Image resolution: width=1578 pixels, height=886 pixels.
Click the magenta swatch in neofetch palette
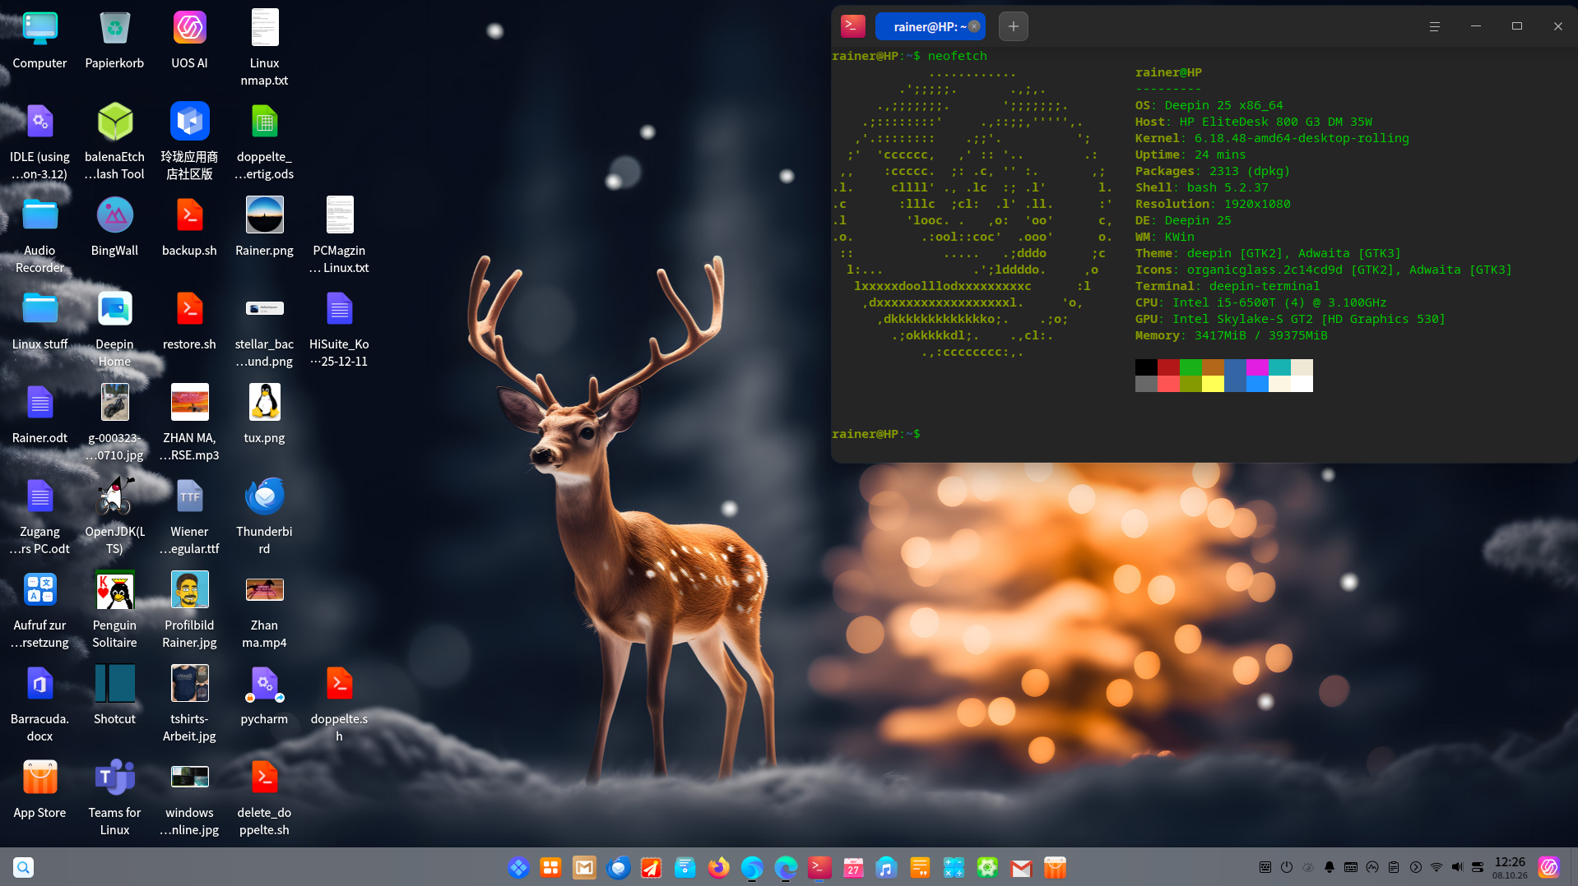point(1257,367)
